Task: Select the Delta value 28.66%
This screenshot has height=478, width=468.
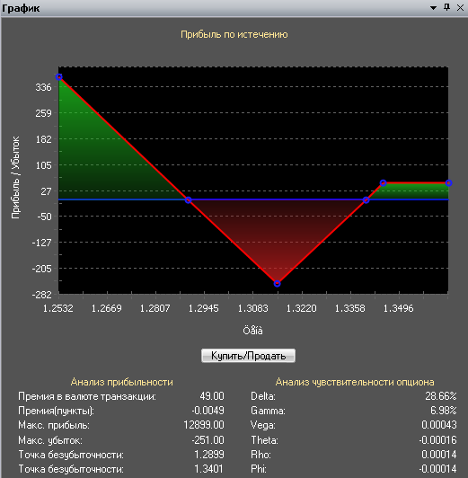Action: [x=441, y=396]
